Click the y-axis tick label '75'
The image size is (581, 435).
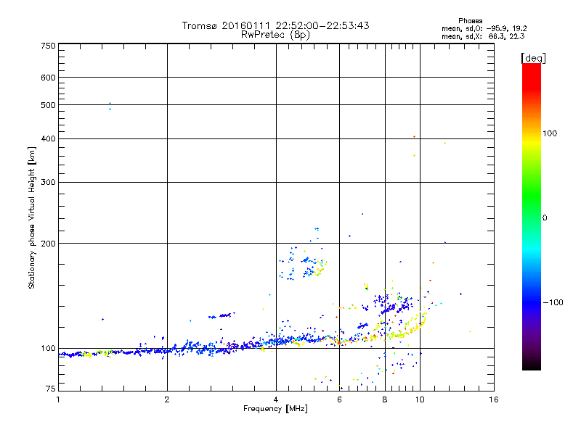point(51,389)
